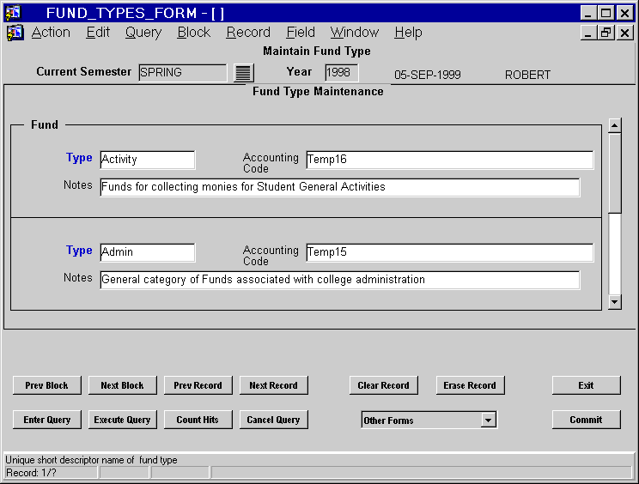Open the Edit menu
This screenshot has height=484, width=639.
click(x=98, y=32)
